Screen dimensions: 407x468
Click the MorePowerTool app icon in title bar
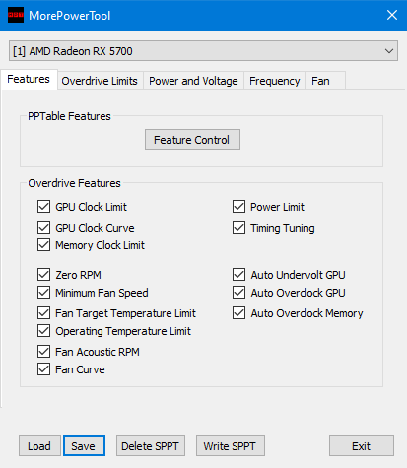click(16, 15)
